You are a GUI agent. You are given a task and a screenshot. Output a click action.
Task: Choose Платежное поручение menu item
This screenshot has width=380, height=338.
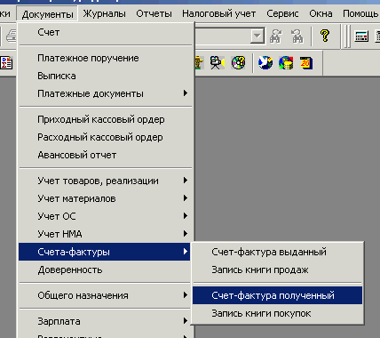coord(105,58)
